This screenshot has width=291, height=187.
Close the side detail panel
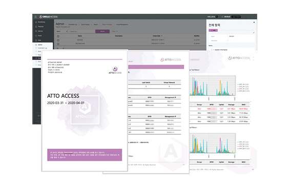click(x=254, y=22)
